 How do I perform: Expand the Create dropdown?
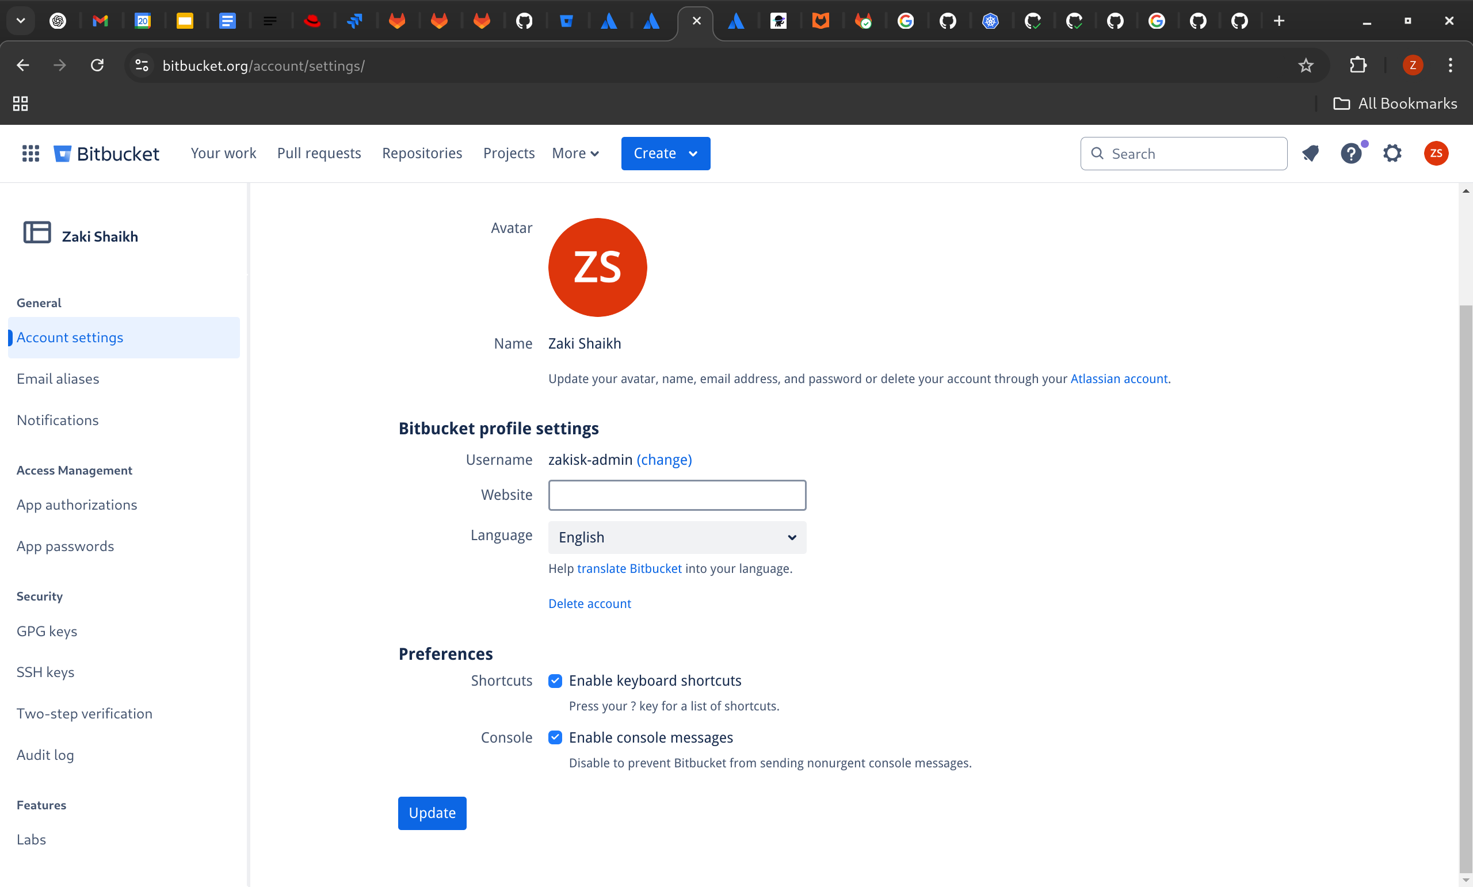tap(665, 153)
